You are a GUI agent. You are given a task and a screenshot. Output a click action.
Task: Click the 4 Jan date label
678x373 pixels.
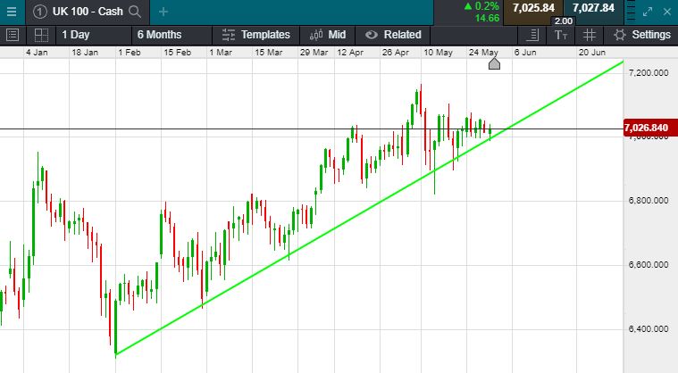pyautogui.click(x=37, y=53)
